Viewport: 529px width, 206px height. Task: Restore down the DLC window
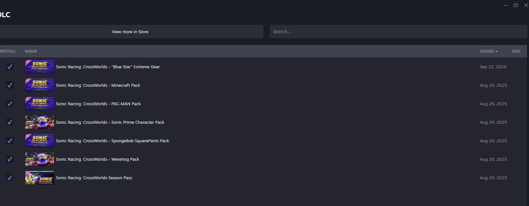(x=516, y=5)
